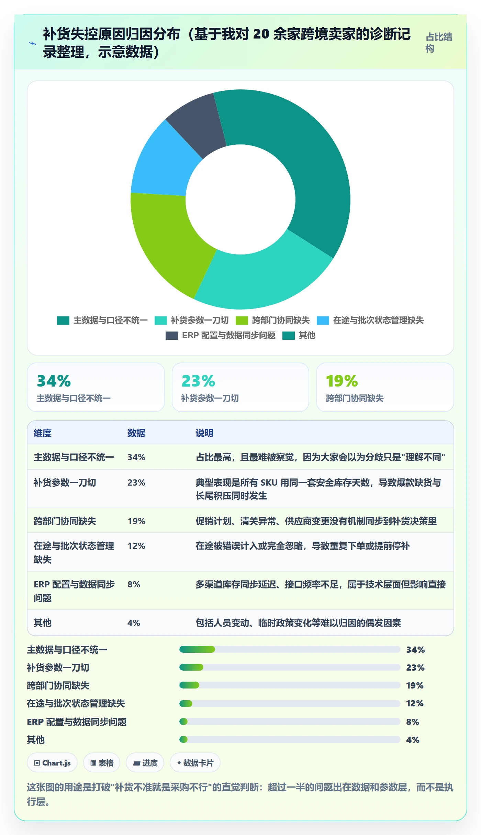The width and height of the screenshot is (481, 835).
Task: Click the grid icon in 表格 tag
Action: coord(93,763)
